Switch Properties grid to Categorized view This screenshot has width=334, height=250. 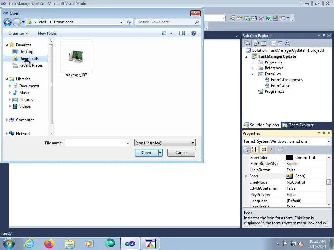(x=247, y=150)
